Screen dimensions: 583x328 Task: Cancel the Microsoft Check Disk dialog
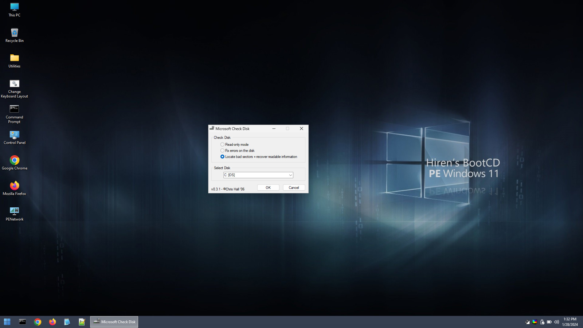point(294,187)
